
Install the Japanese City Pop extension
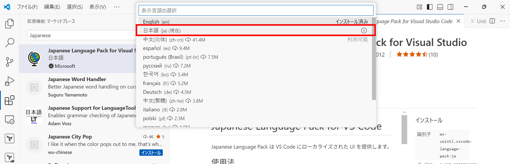coord(151,152)
